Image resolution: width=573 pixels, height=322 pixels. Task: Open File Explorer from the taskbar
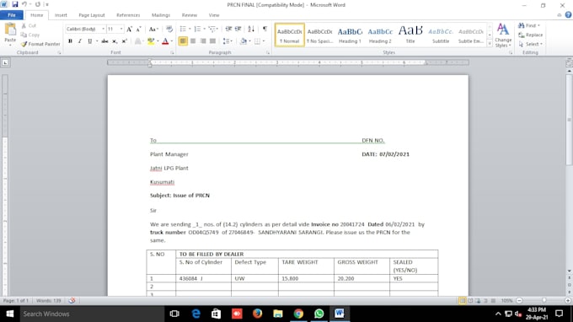tap(278, 314)
